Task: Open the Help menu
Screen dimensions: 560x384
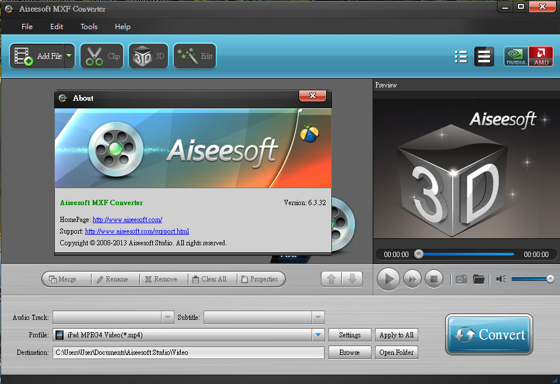Action: (x=123, y=27)
